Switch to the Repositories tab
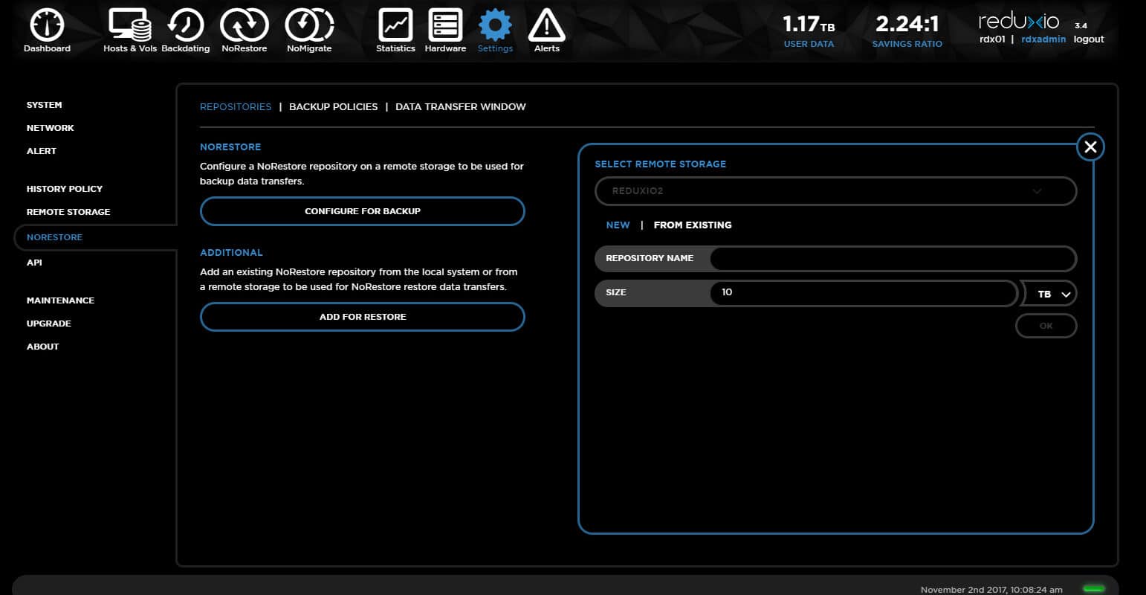 pyautogui.click(x=236, y=107)
